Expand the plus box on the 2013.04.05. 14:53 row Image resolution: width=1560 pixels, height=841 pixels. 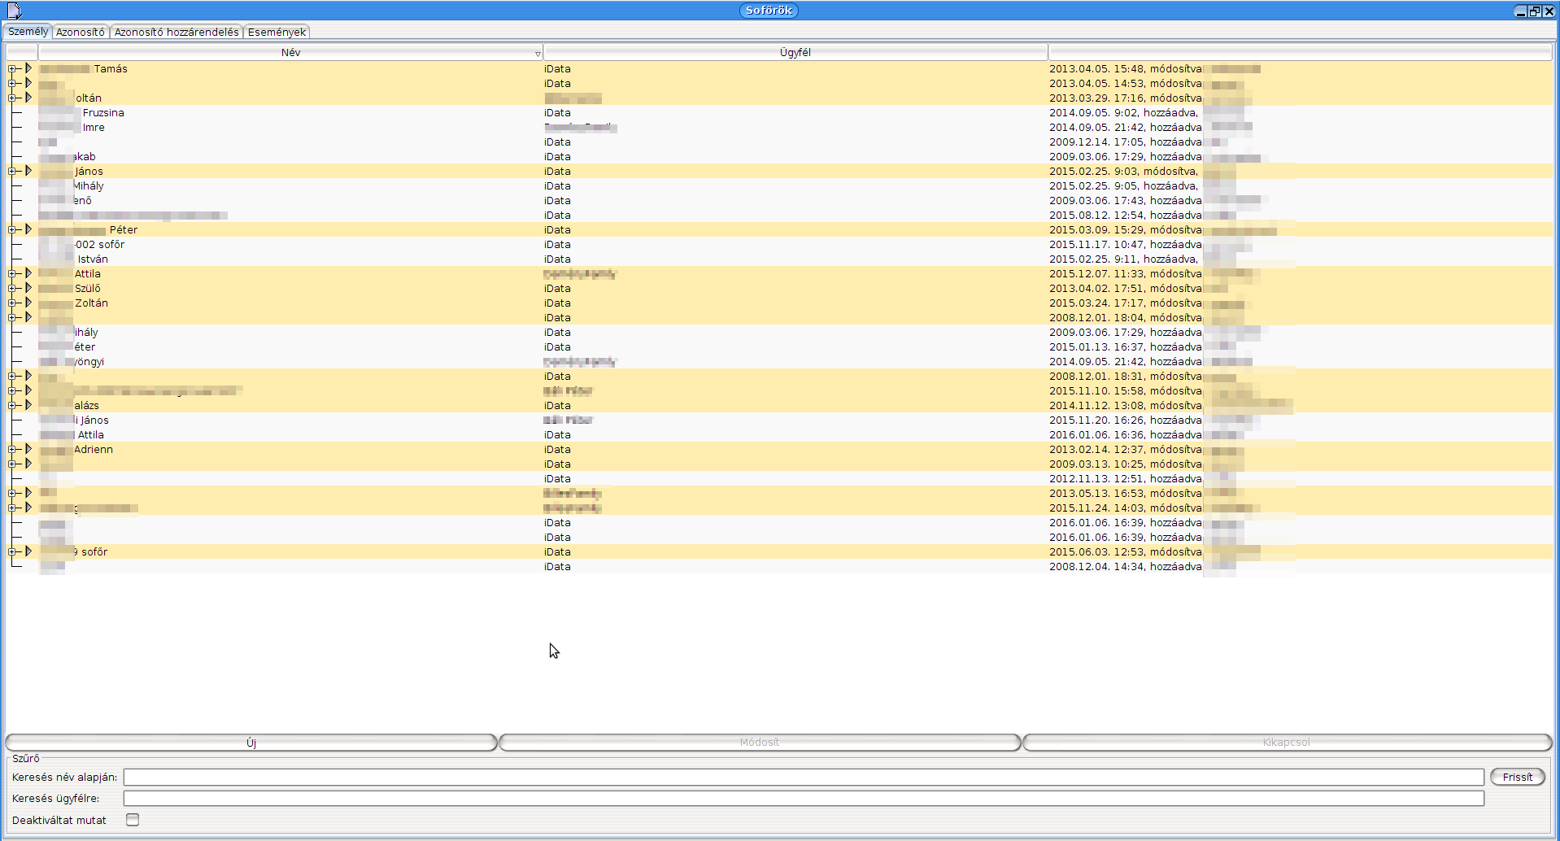(x=12, y=83)
